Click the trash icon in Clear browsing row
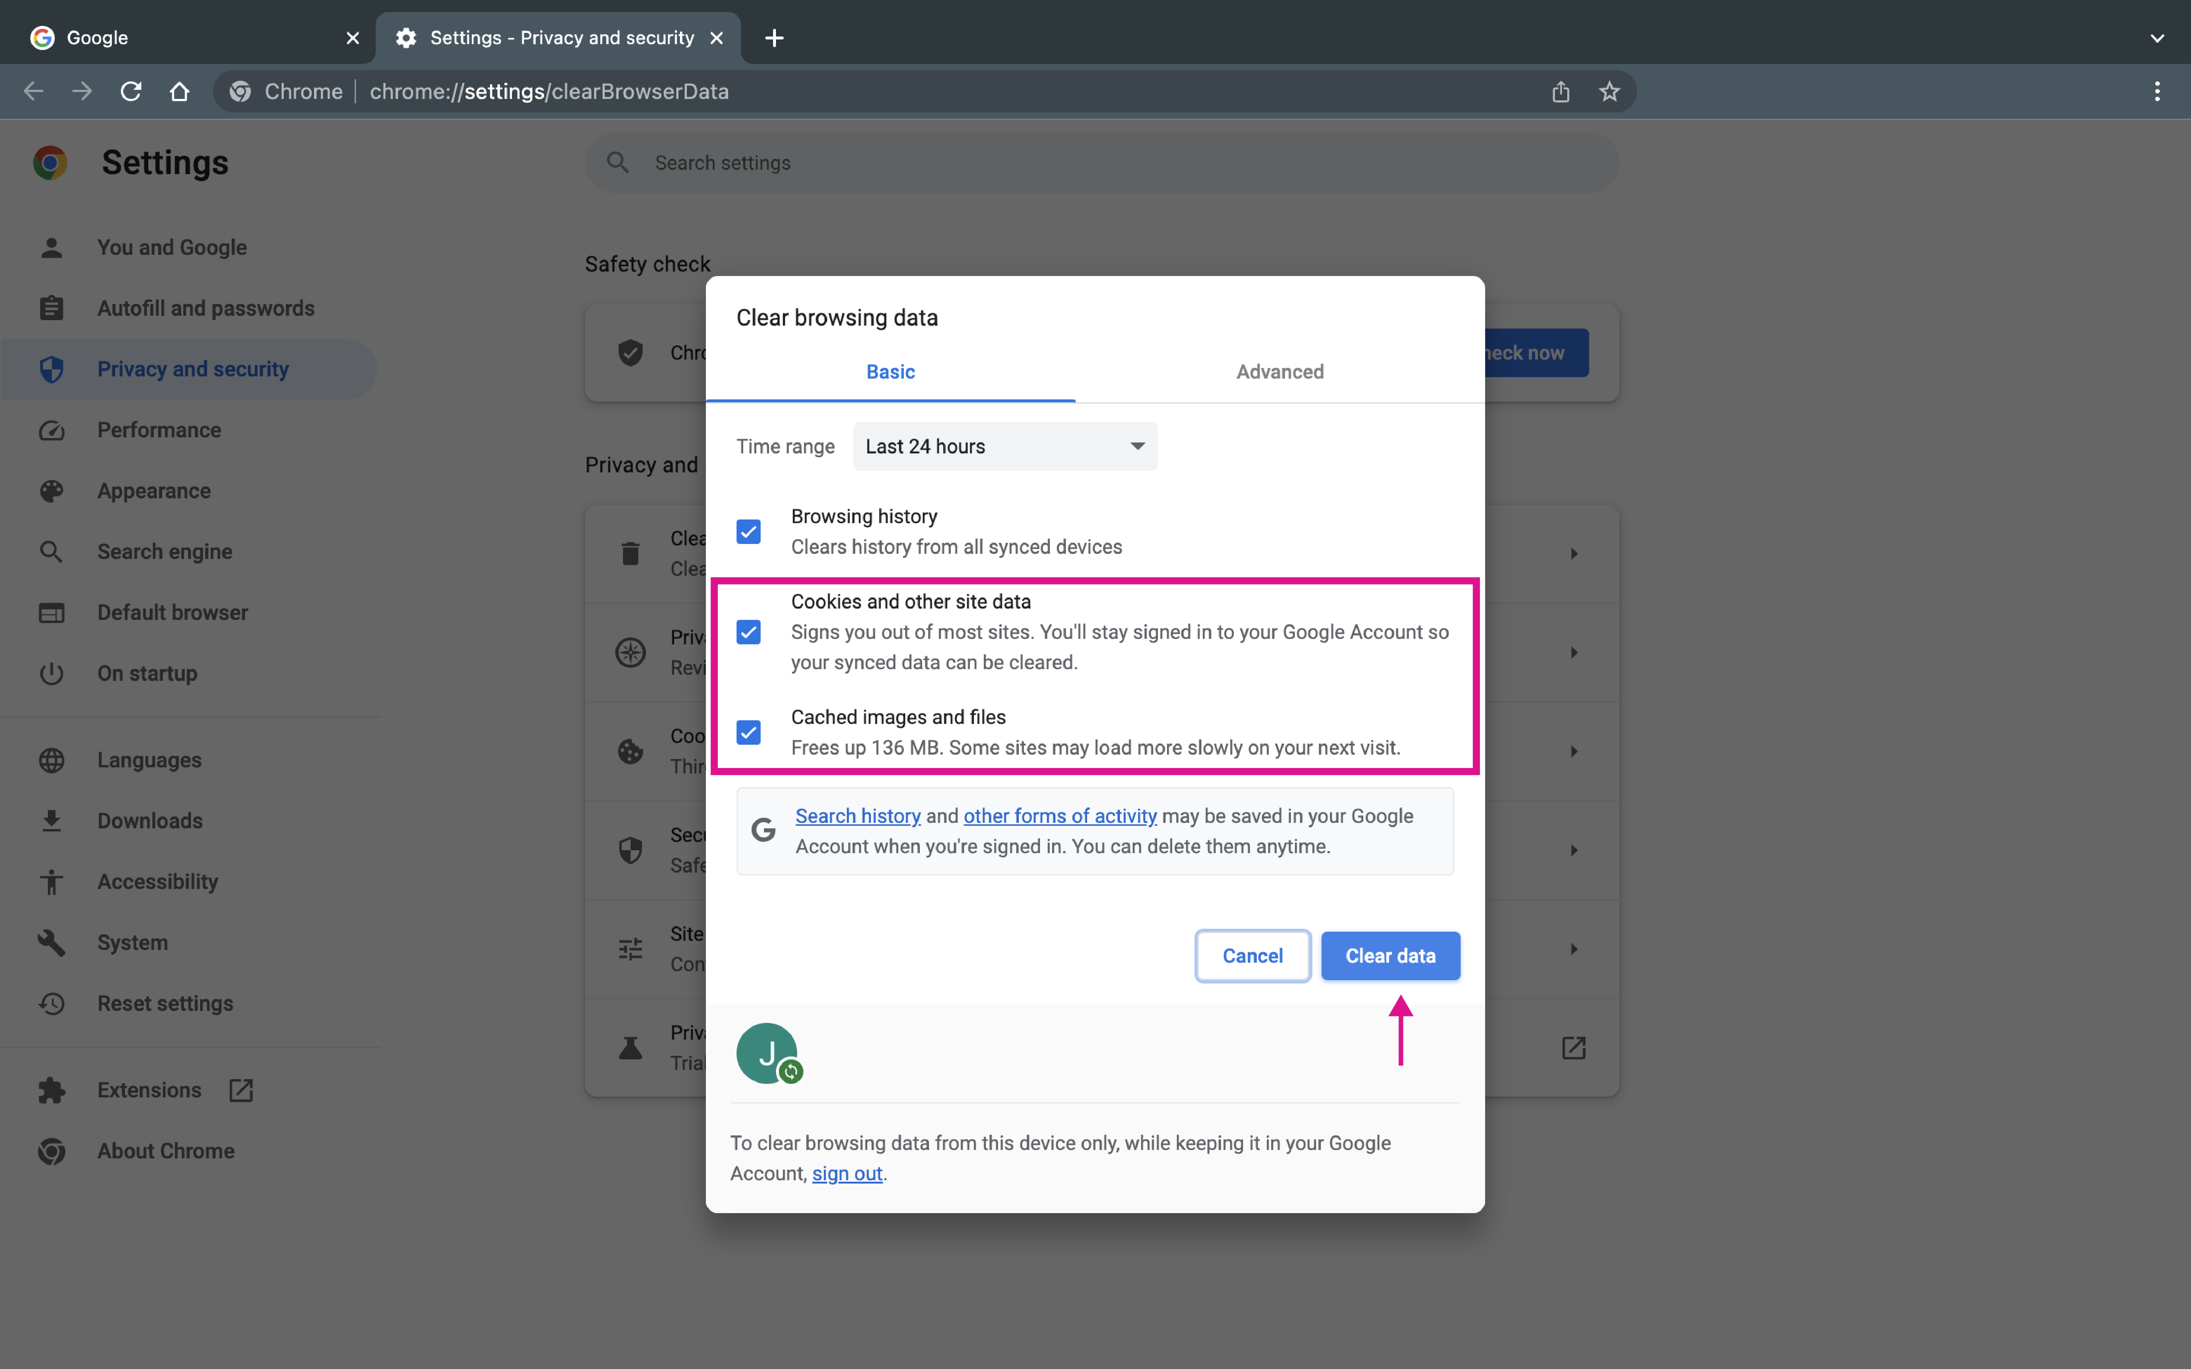Viewport: 2191px width, 1369px height. 630,553
